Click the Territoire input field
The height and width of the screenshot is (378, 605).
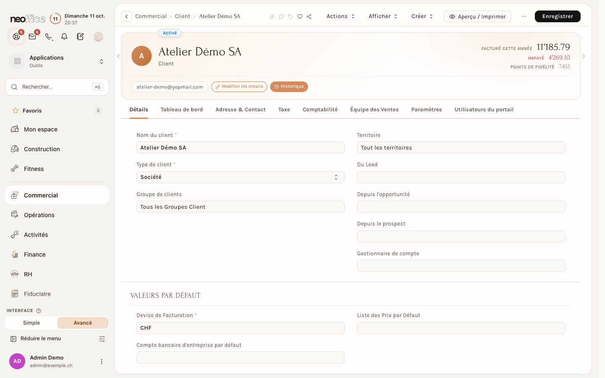point(461,147)
